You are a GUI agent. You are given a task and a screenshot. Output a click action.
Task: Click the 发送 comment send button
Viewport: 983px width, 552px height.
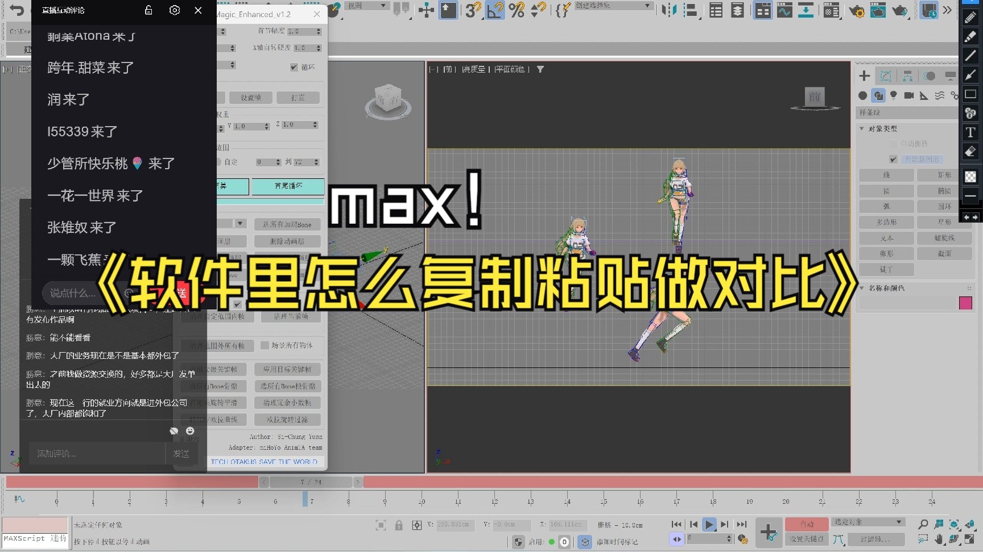[x=181, y=454]
